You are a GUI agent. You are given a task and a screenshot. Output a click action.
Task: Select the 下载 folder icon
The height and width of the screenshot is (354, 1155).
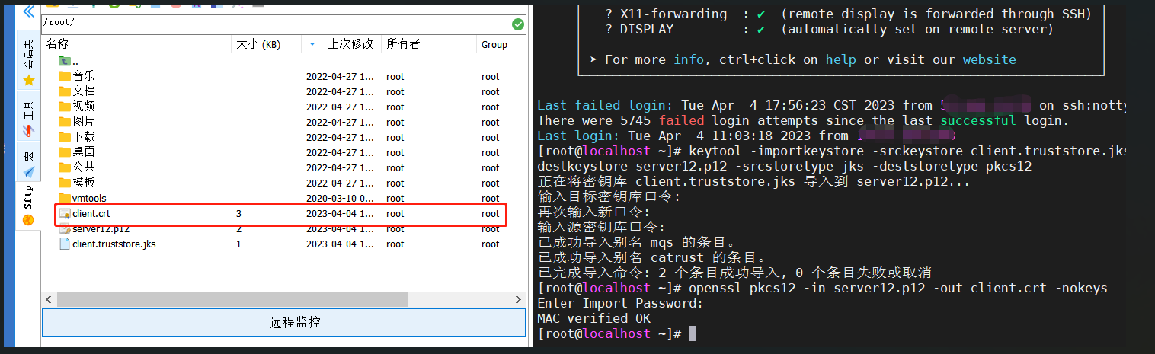[65, 137]
